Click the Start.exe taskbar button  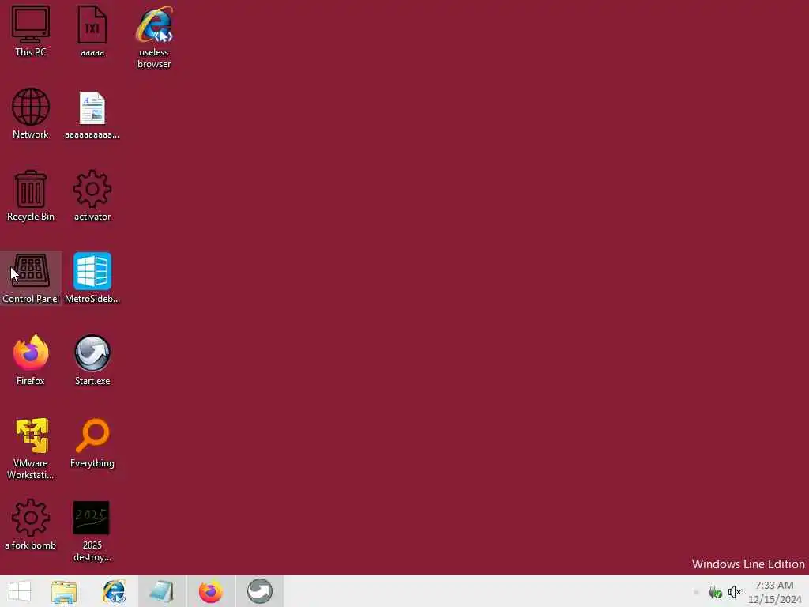click(x=259, y=591)
